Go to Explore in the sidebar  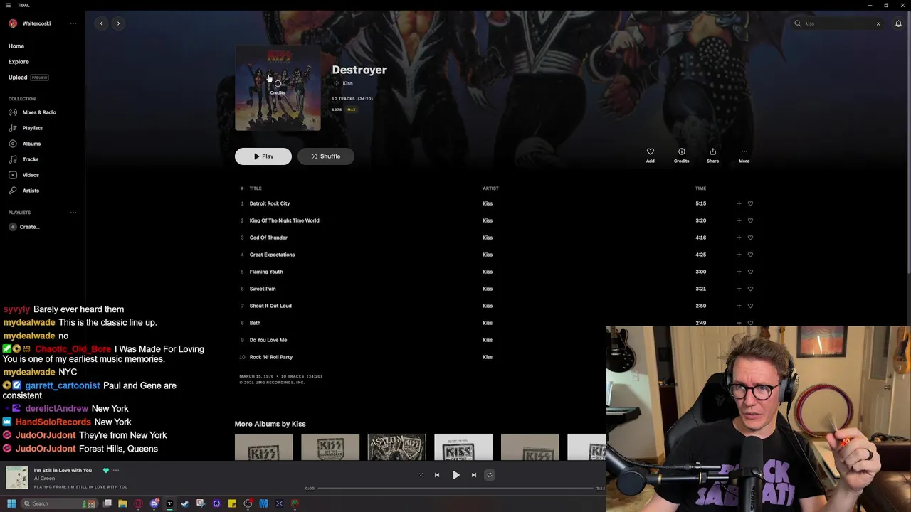[x=19, y=62]
